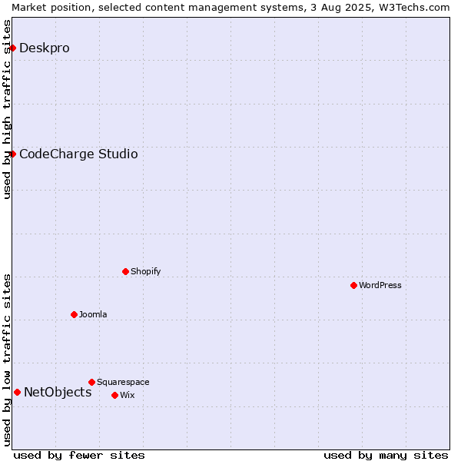
Task: Click the Shopify label text
Action: 145,271
